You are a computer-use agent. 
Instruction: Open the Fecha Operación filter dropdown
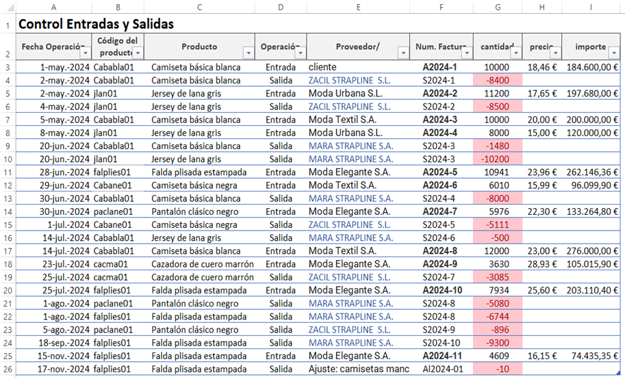point(85,53)
